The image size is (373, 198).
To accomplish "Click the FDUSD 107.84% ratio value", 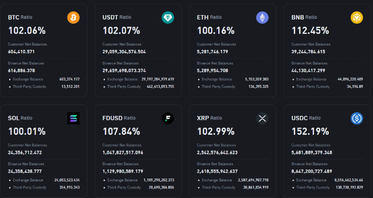I will 121,132.
